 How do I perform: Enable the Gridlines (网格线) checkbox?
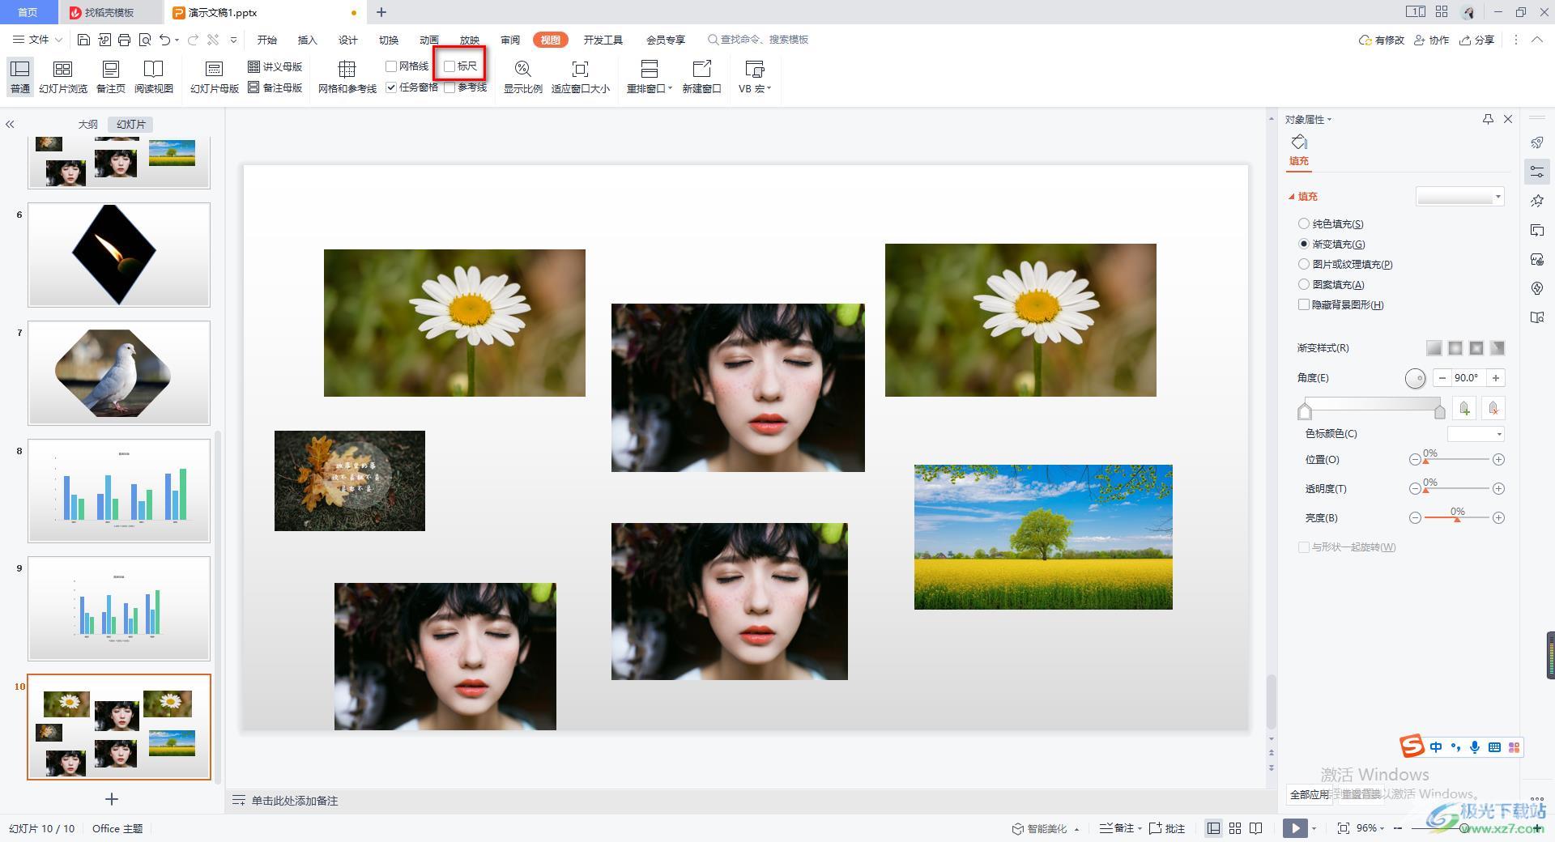point(391,66)
